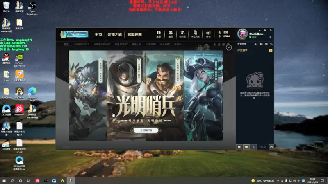Expand the 好友请求 friend requests row
This screenshot has width=328, height=184.
pos(255,50)
